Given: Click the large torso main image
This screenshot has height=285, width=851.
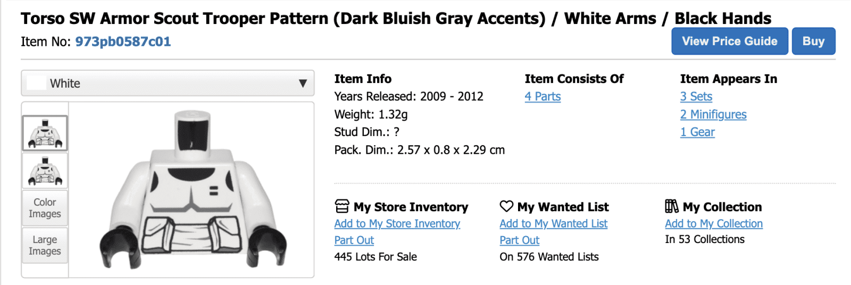Looking at the screenshot, I should 193,190.
